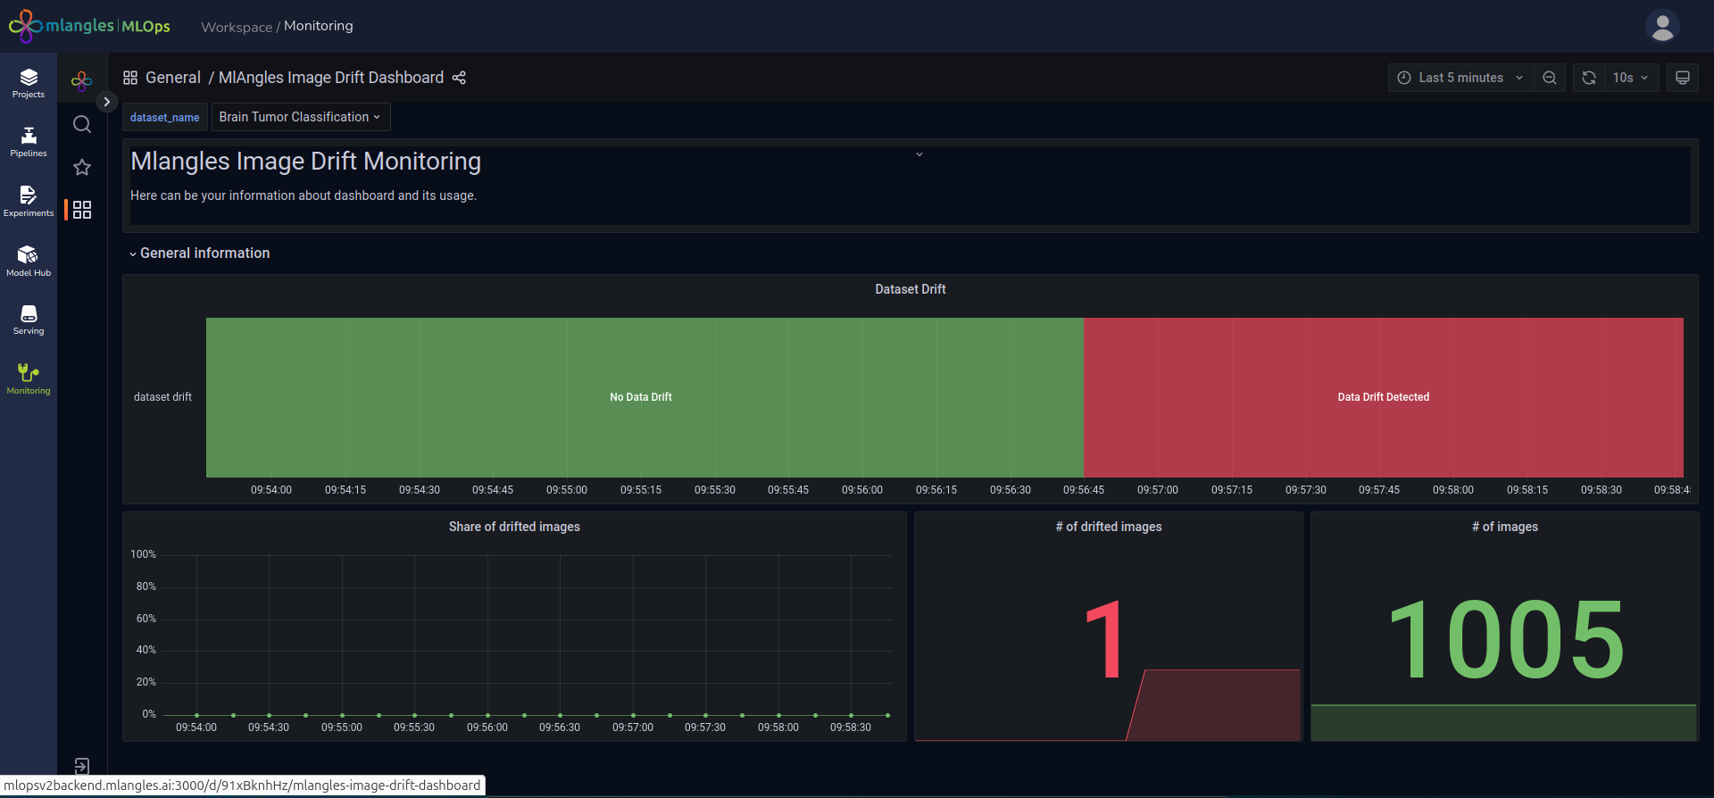The height and width of the screenshot is (798, 1714).
Task: Click the General breadcrumb folder link
Action: [x=172, y=78]
